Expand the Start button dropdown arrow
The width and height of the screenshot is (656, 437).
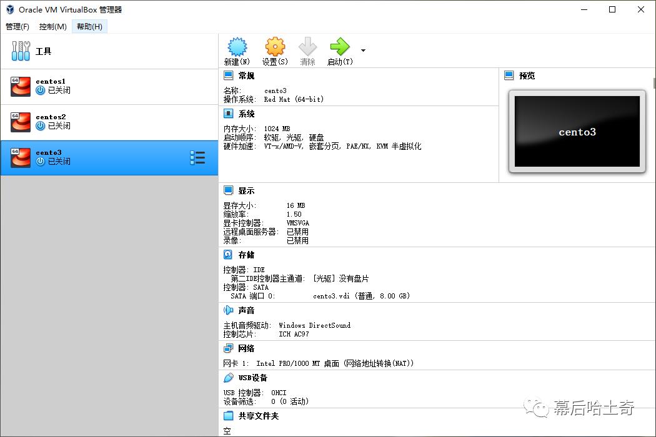click(x=363, y=51)
